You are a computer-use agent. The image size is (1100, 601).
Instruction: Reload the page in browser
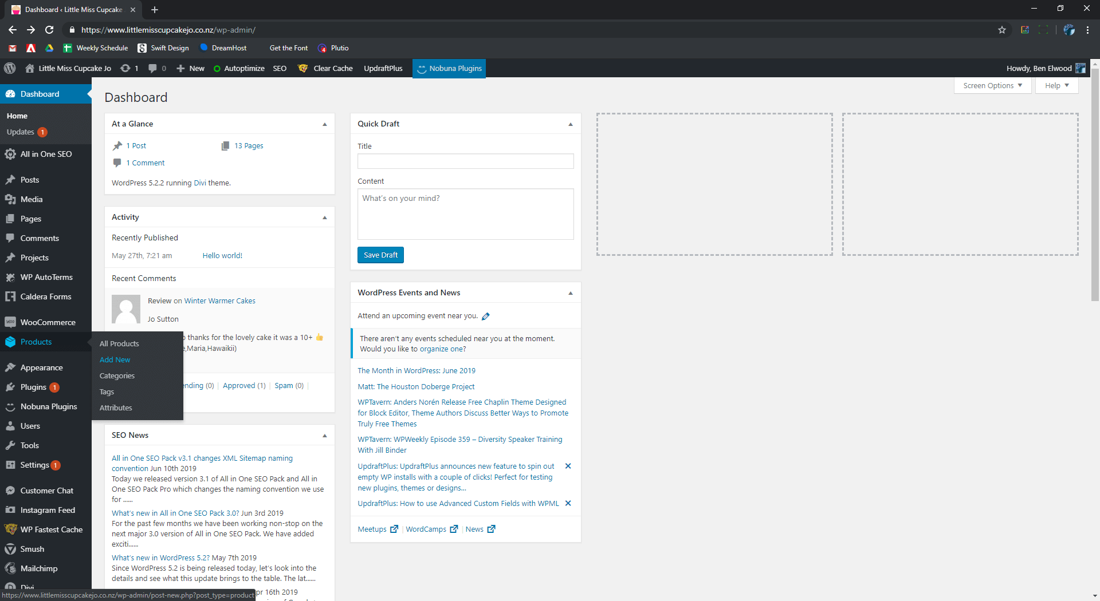click(49, 30)
